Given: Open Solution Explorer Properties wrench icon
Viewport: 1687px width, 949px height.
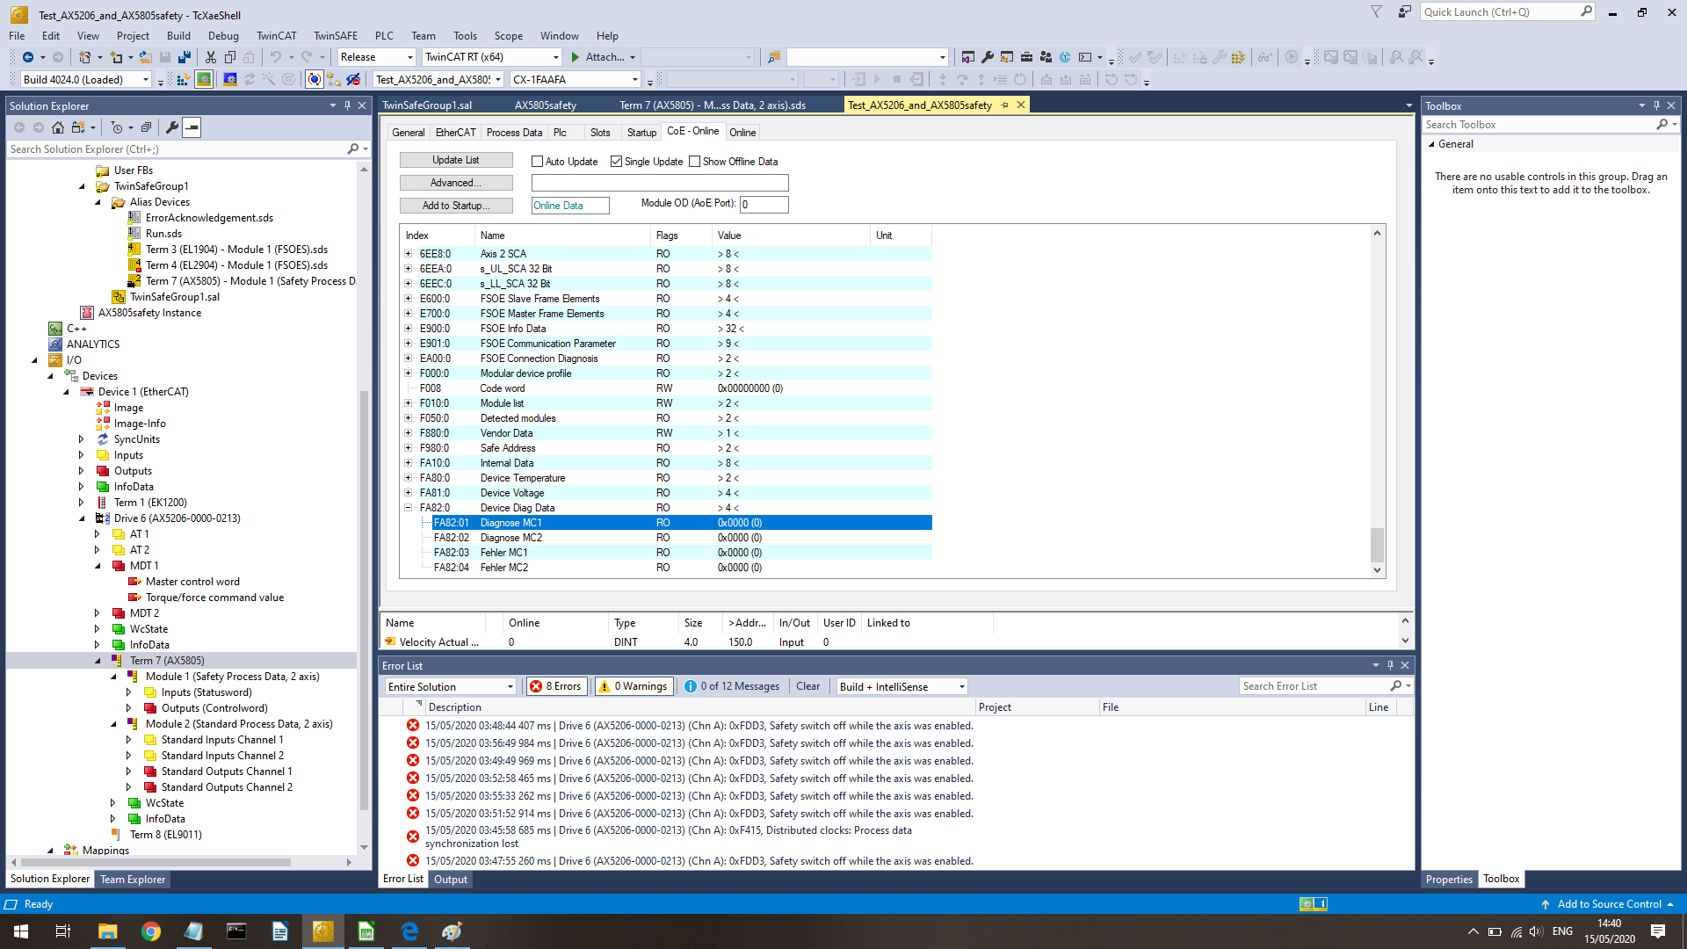Looking at the screenshot, I should (172, 127).
